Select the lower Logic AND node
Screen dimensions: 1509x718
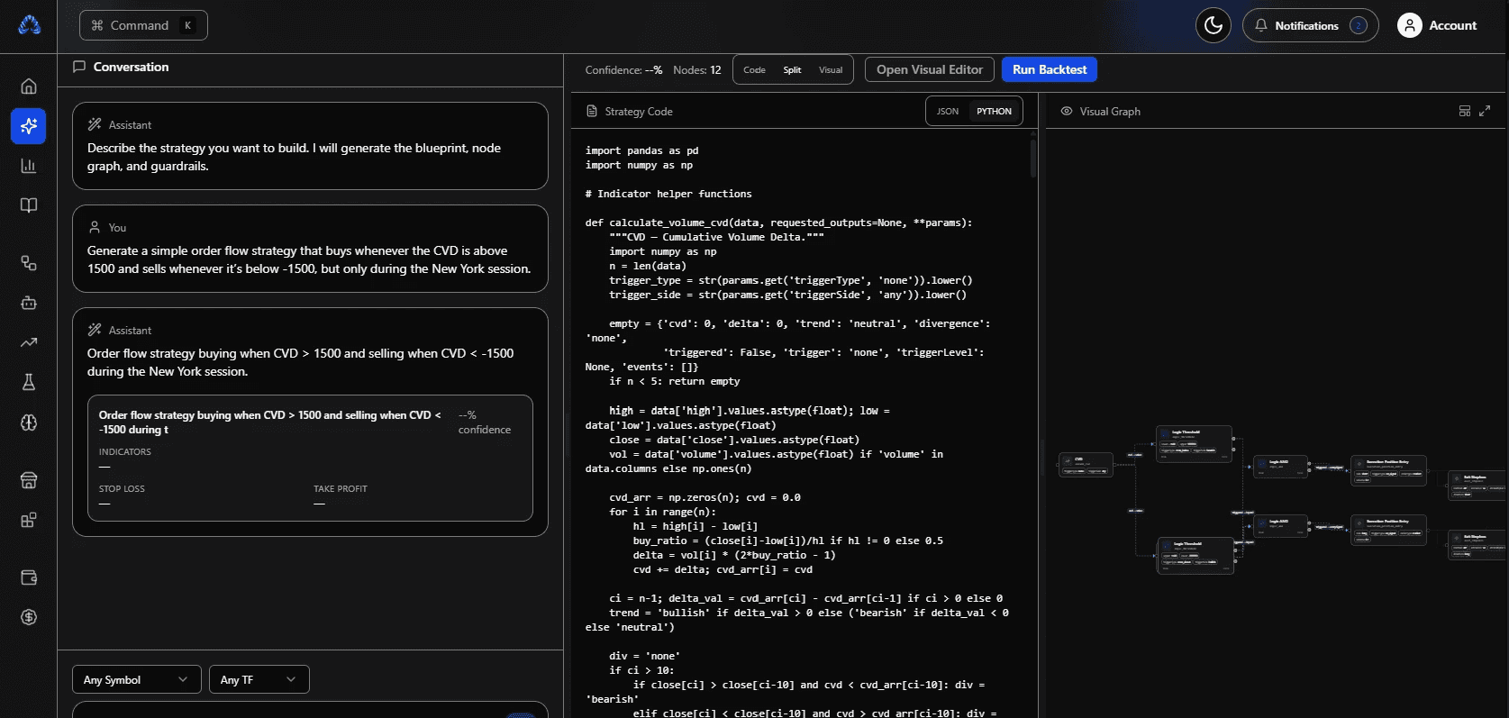(x=1280, y=525)
